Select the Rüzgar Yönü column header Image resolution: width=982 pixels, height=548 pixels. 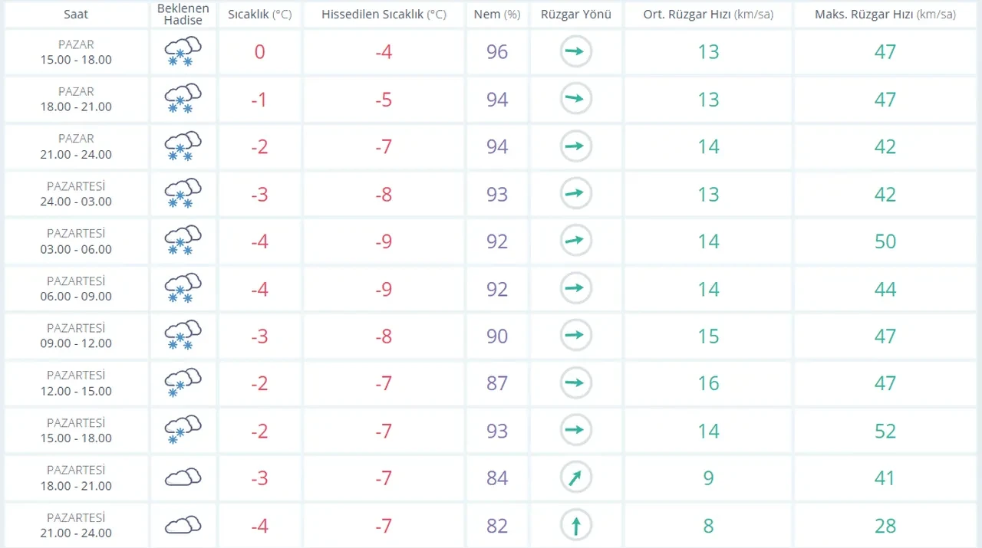(575, 15)
